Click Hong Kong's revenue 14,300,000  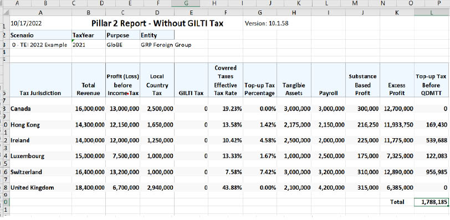click(89, 125)
